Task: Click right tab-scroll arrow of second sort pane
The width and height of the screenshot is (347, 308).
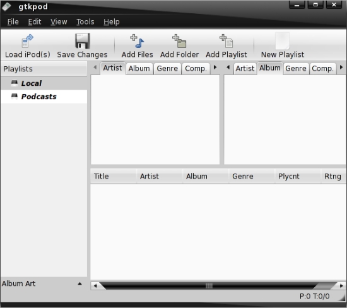Action: (341, 67)
